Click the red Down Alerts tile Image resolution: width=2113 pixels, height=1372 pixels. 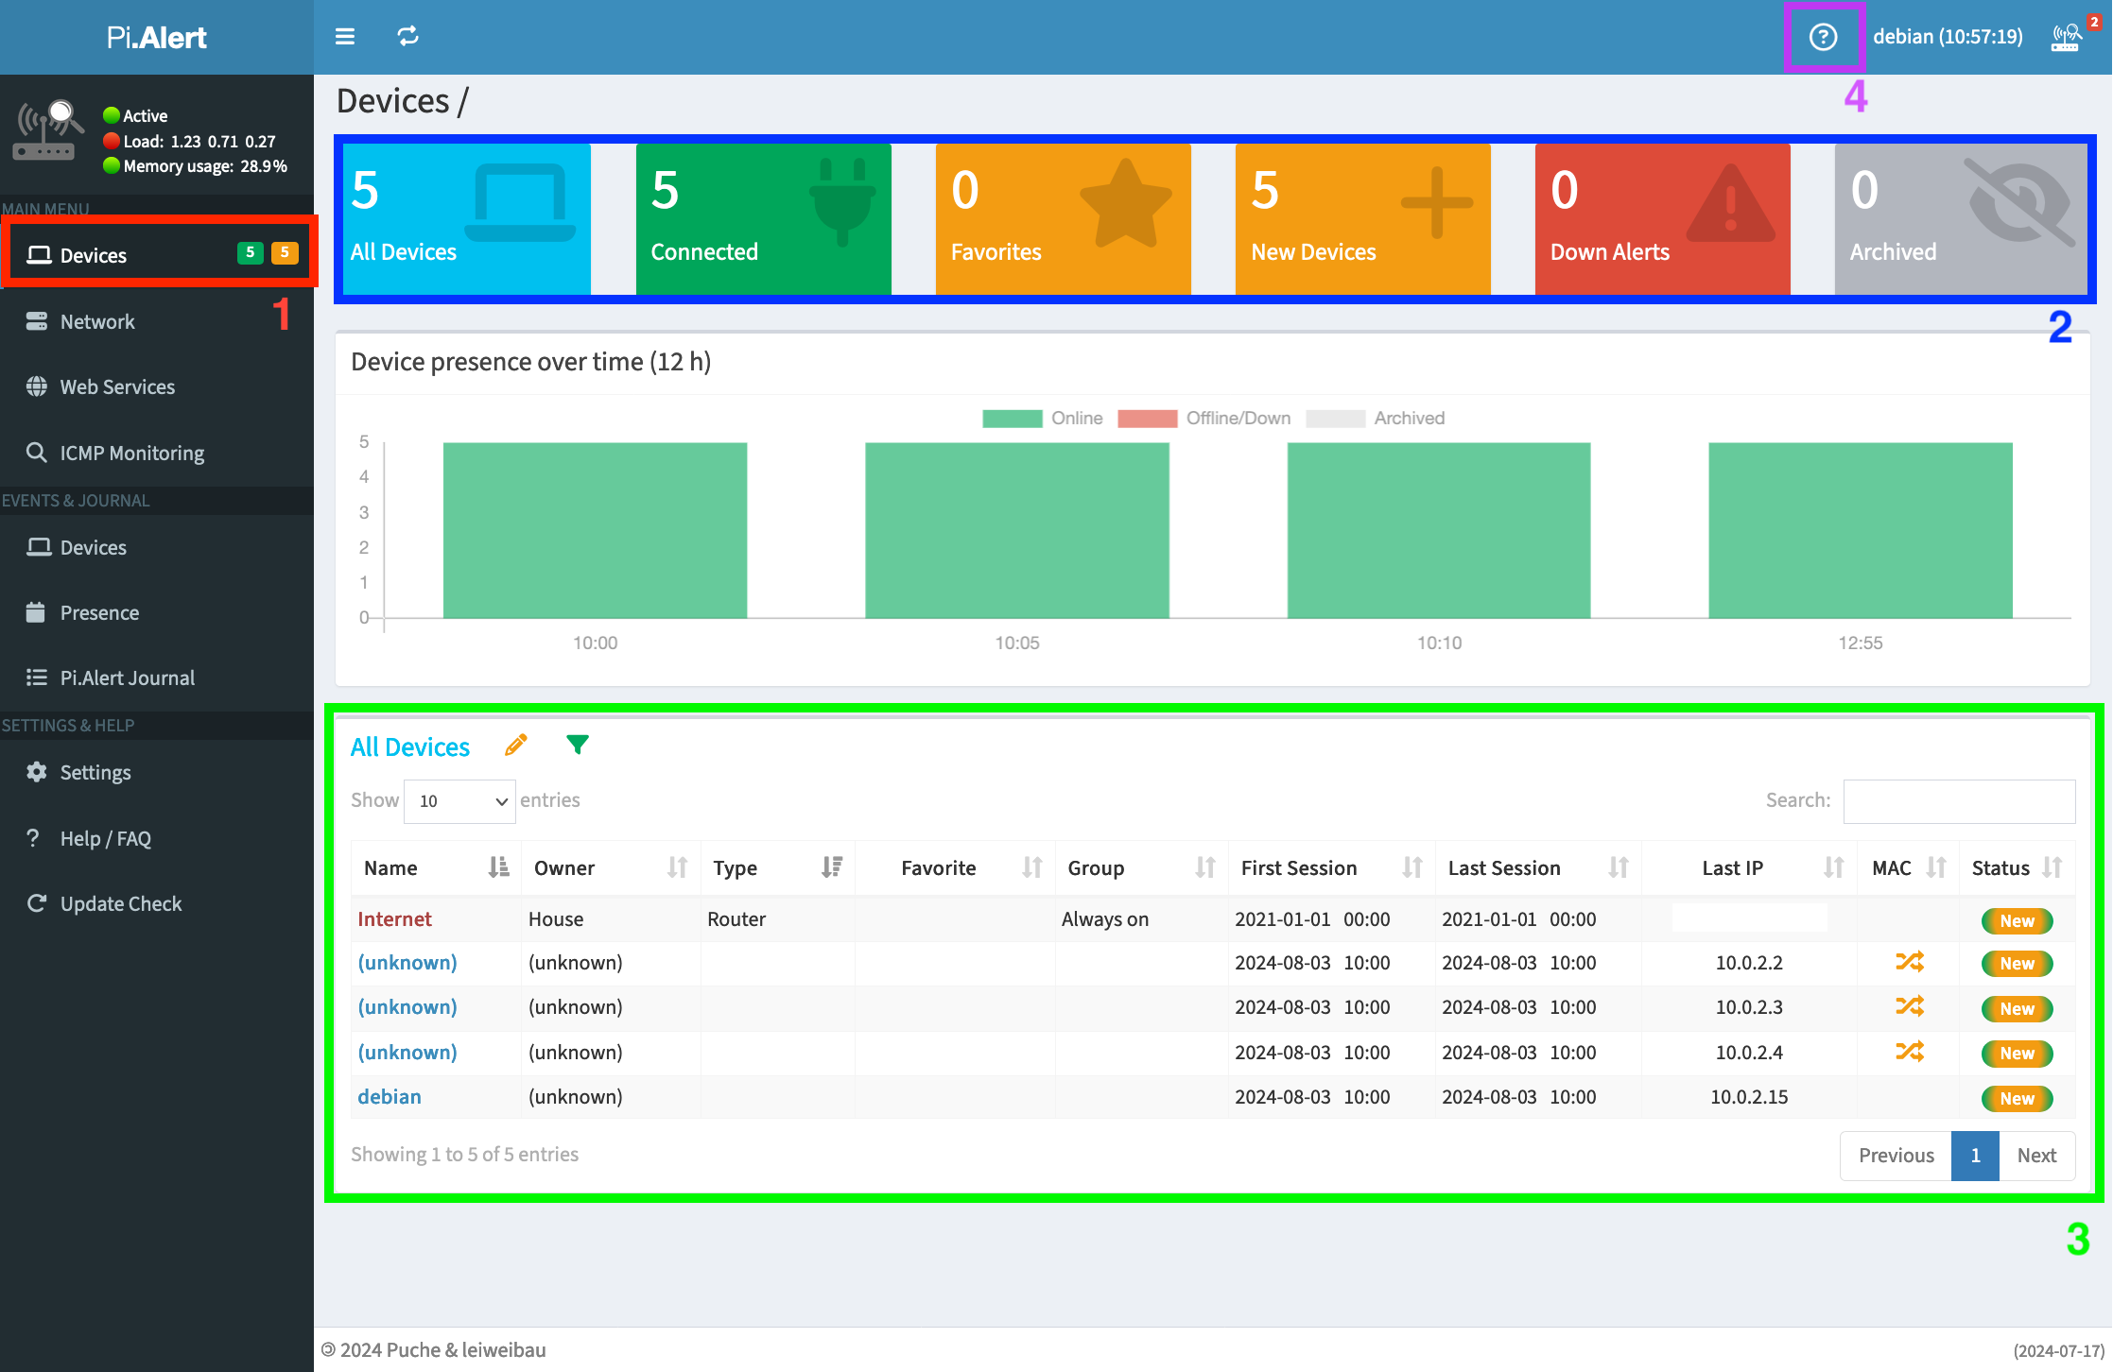(x=1661, y=218)
